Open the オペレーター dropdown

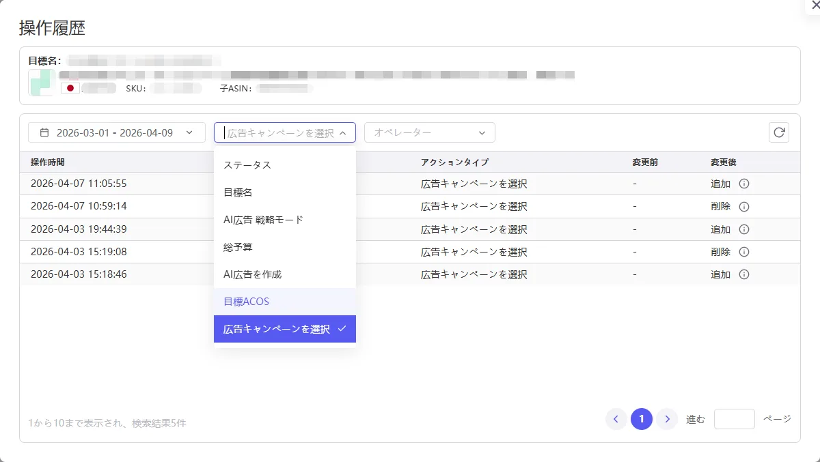click(430, 132)
